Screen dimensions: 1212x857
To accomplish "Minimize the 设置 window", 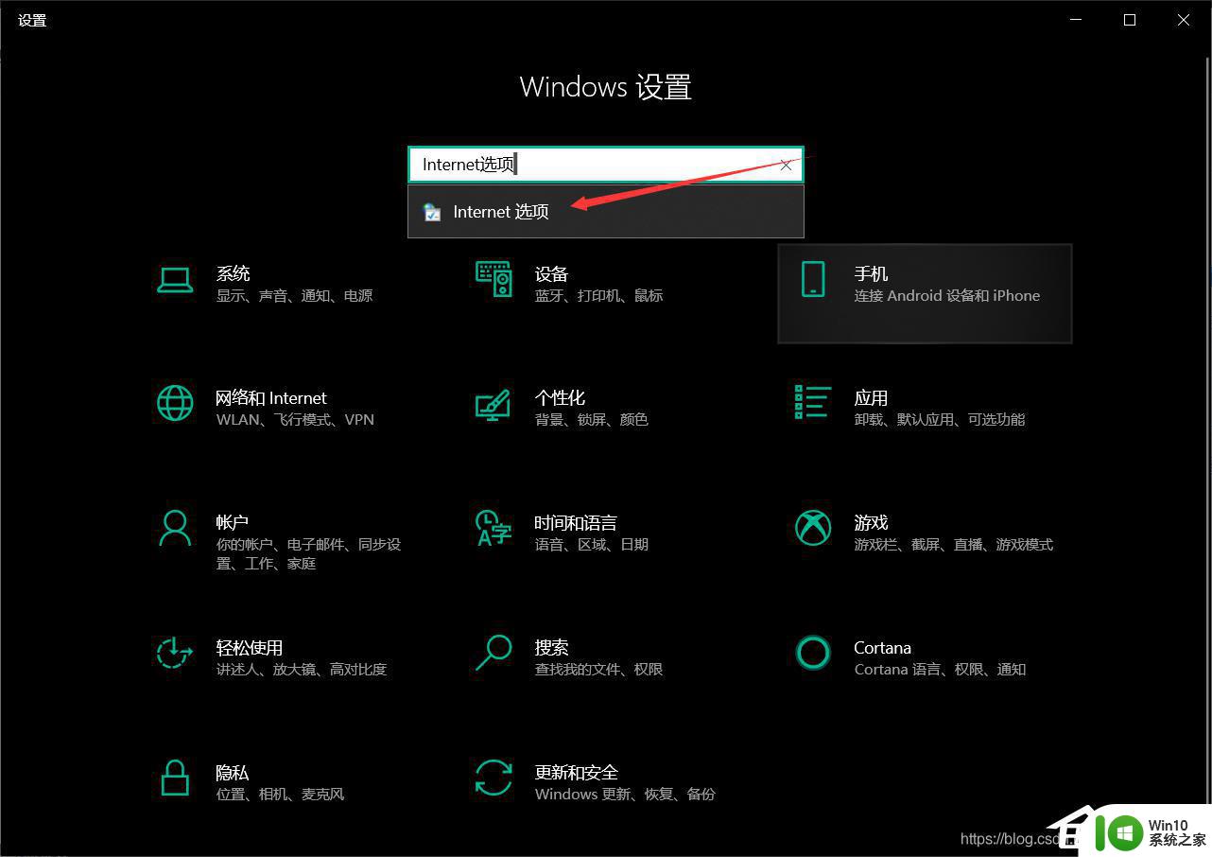I will click(1076, 20).
